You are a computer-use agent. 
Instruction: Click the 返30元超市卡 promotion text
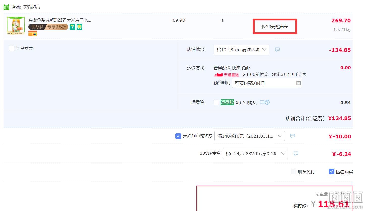(275, 27)
